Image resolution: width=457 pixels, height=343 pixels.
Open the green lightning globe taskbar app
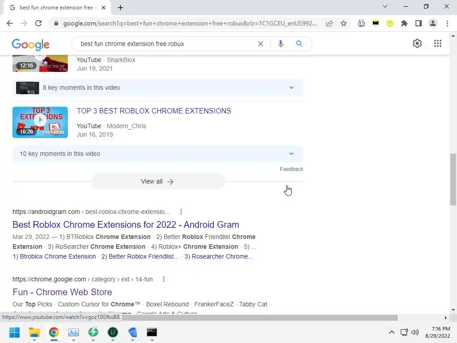[x=93, y=332]
